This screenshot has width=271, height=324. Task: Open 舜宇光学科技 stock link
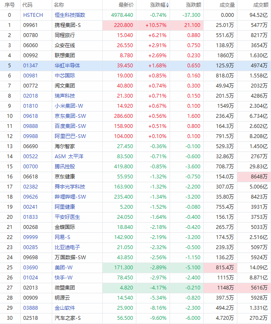click(x=70, y=187)
